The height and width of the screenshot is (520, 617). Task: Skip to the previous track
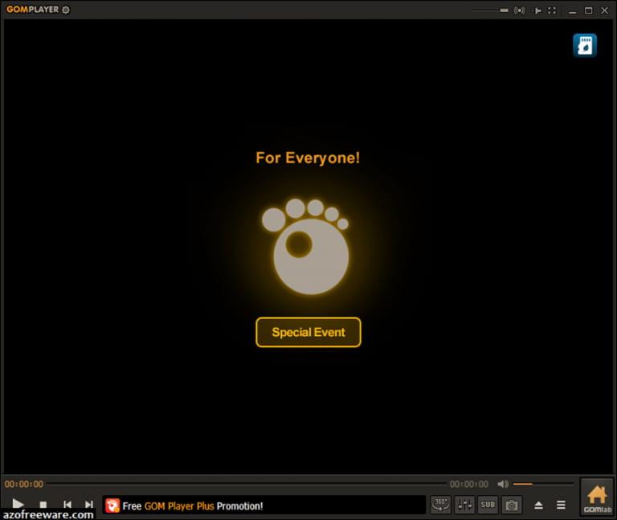[x=67, y=504]
